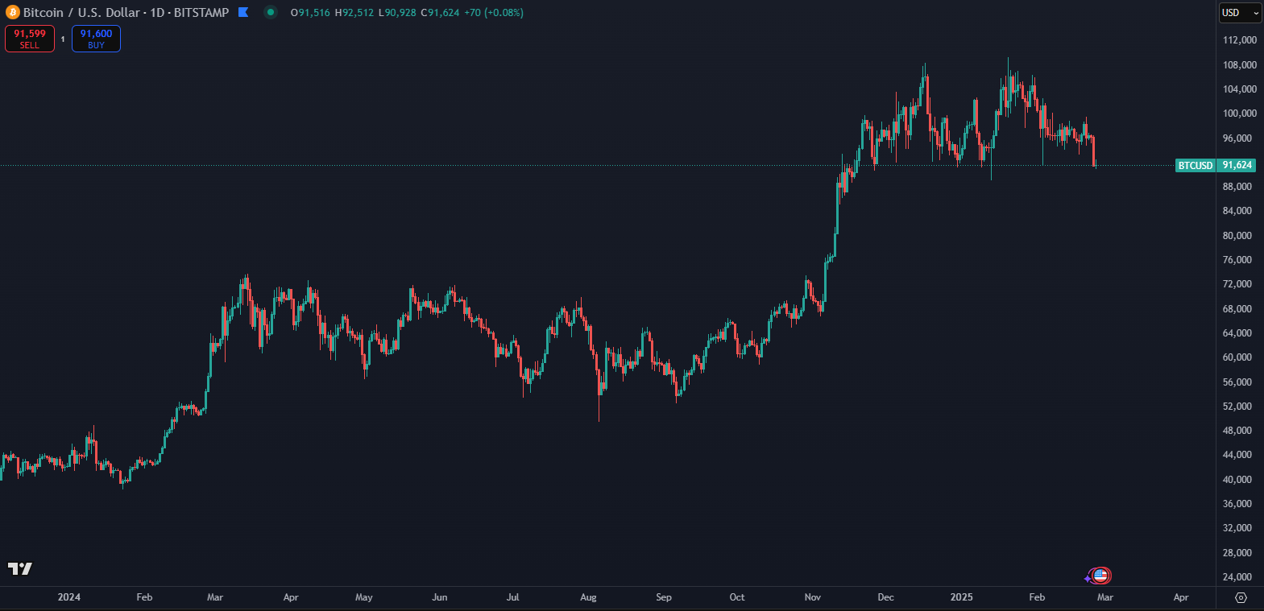Click the Aug label on time axis
This screenshot has width=1264, height=611.
589,597
